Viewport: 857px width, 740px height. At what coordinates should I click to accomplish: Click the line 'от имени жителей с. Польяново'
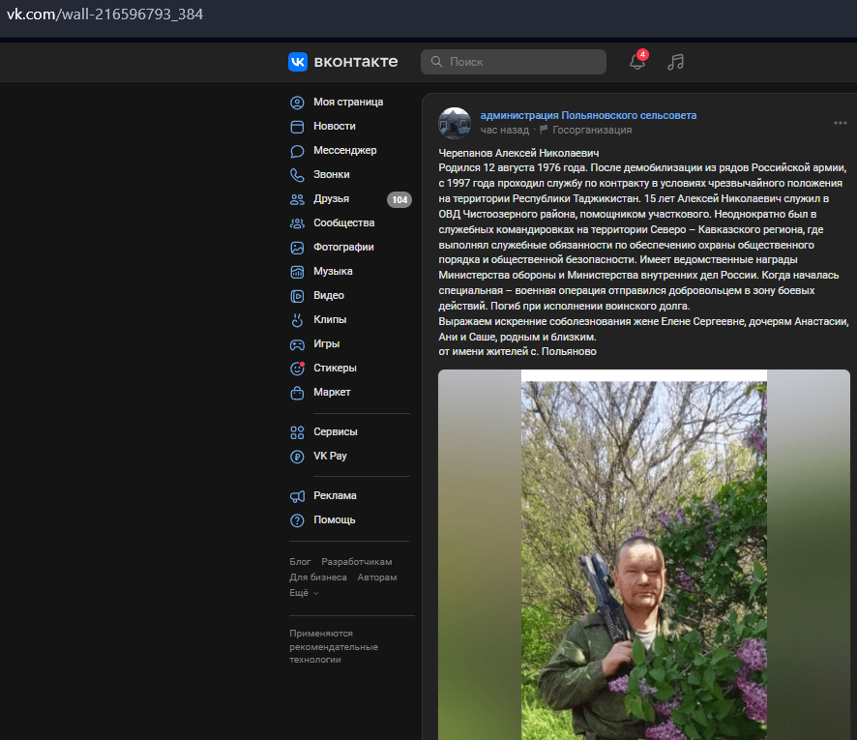tap(517, 351)
